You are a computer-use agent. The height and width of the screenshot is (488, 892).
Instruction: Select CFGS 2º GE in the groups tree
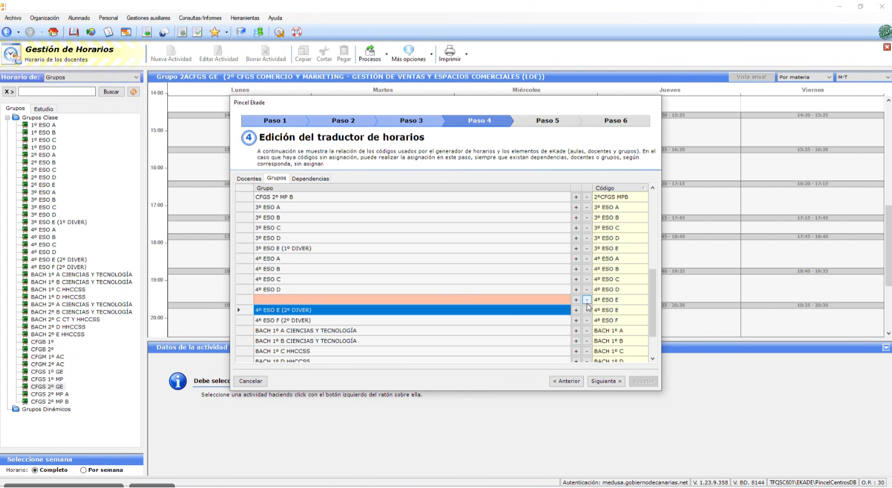coord(47,387)
